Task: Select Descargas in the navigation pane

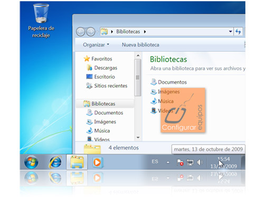Action: point(106,68)
